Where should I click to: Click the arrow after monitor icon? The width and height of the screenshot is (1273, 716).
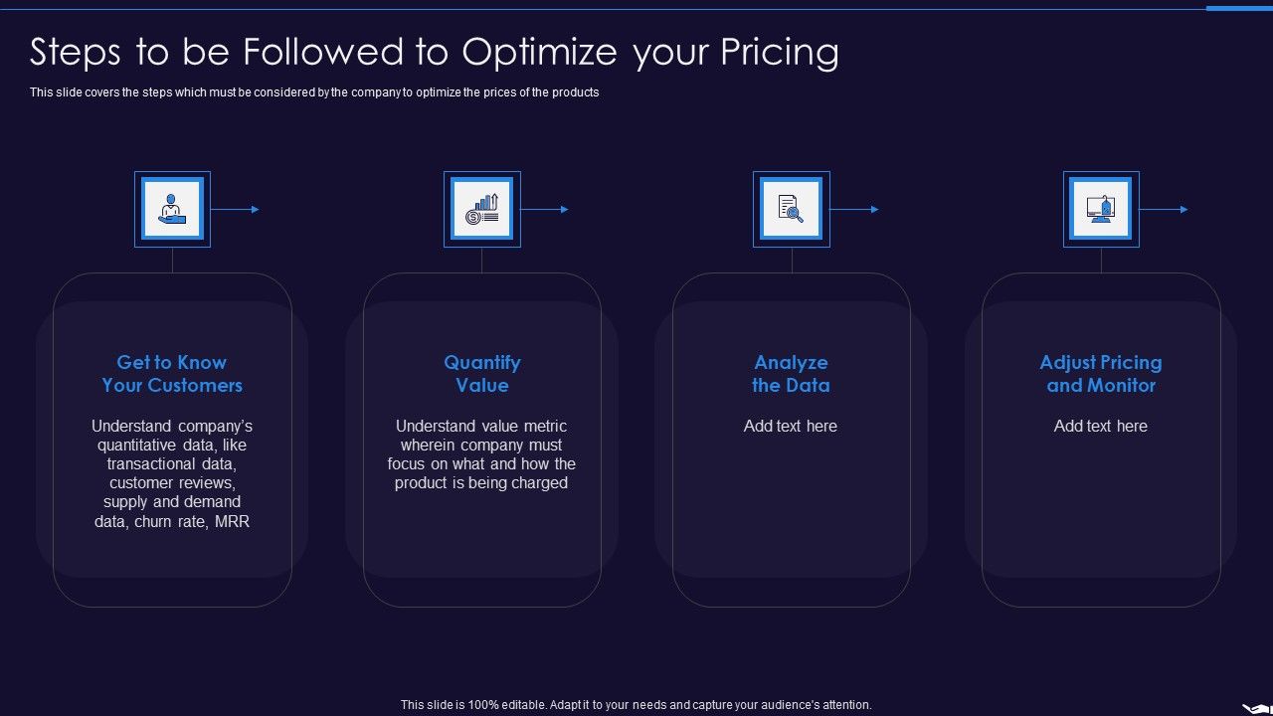[1165, 209]
